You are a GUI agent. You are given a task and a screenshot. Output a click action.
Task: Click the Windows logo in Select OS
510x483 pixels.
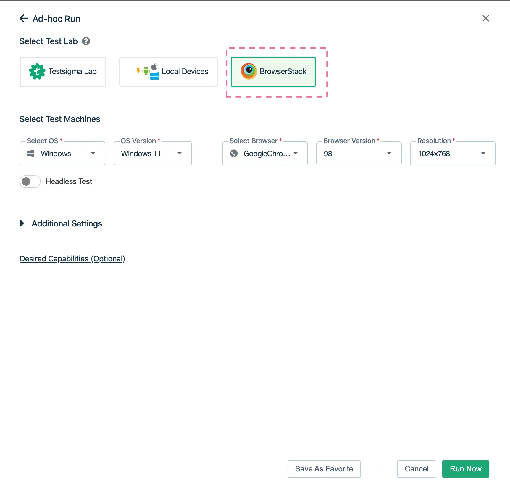tap(31, 154)
